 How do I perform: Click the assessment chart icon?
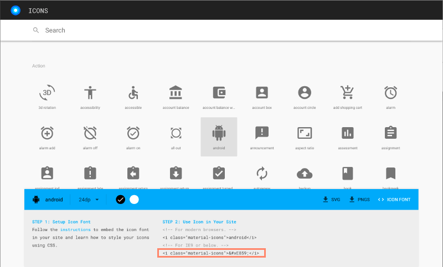[x=347, y=133]
